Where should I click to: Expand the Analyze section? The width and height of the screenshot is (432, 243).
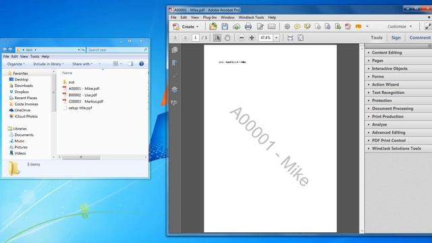[399, 124]
